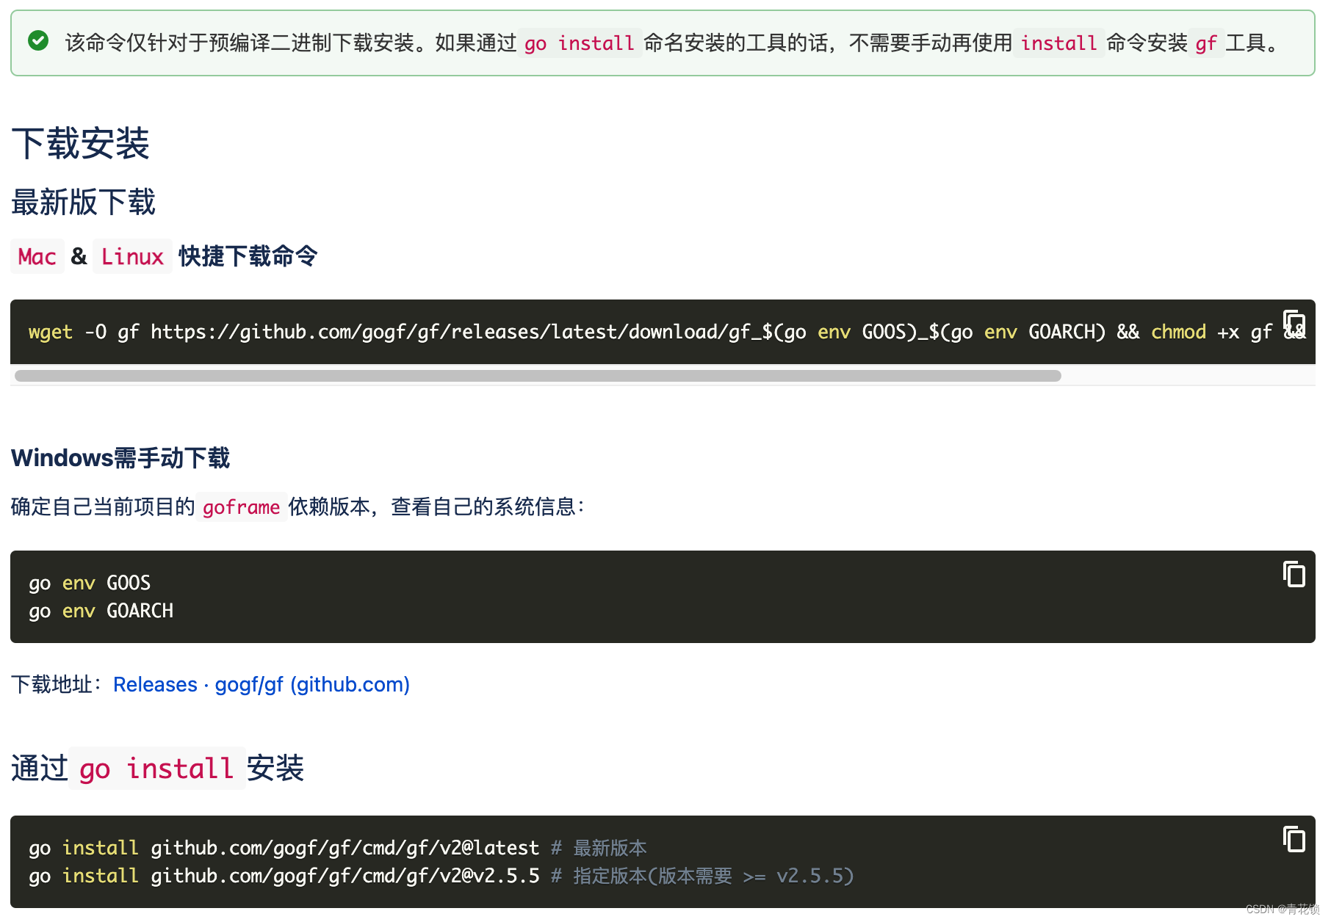Click the 快捷下载命令 text
Image resolution: width=1331 pixels, height=922 pixels.
tap(248, 256)
